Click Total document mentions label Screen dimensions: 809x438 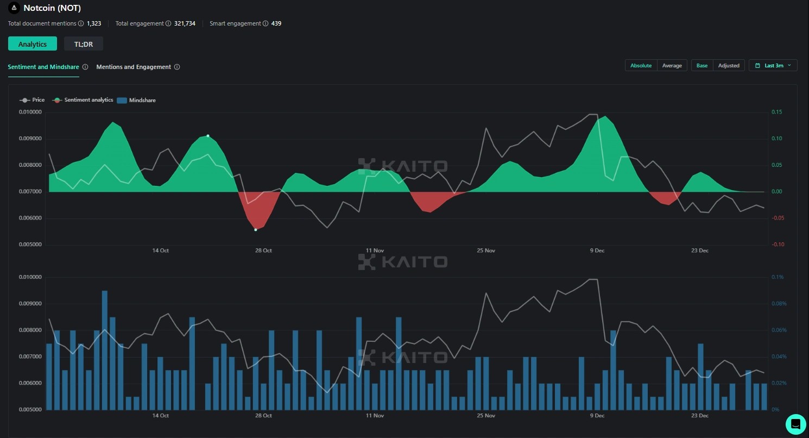click(x=42, y=23)
